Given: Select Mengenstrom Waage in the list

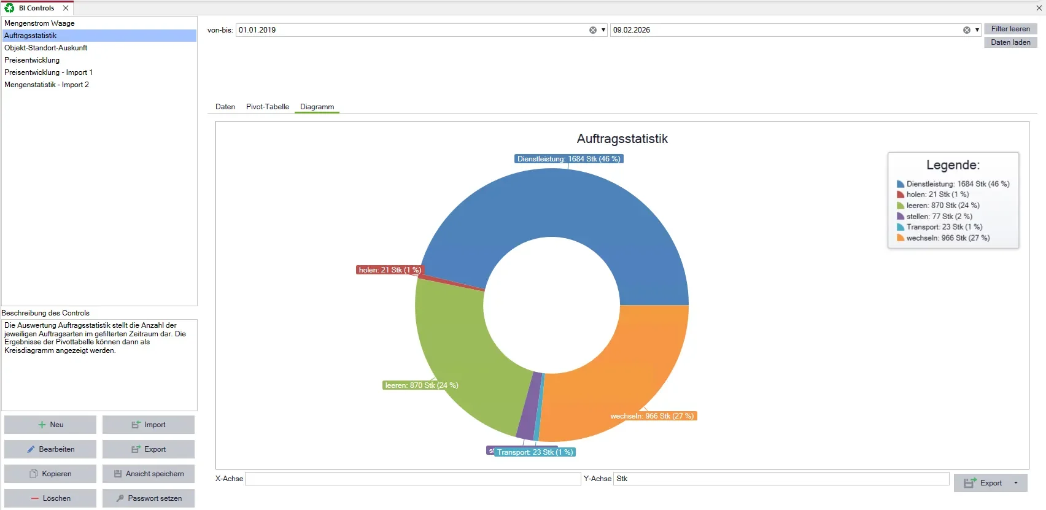Looking at the screenshot, I should (x=99, y=23).
